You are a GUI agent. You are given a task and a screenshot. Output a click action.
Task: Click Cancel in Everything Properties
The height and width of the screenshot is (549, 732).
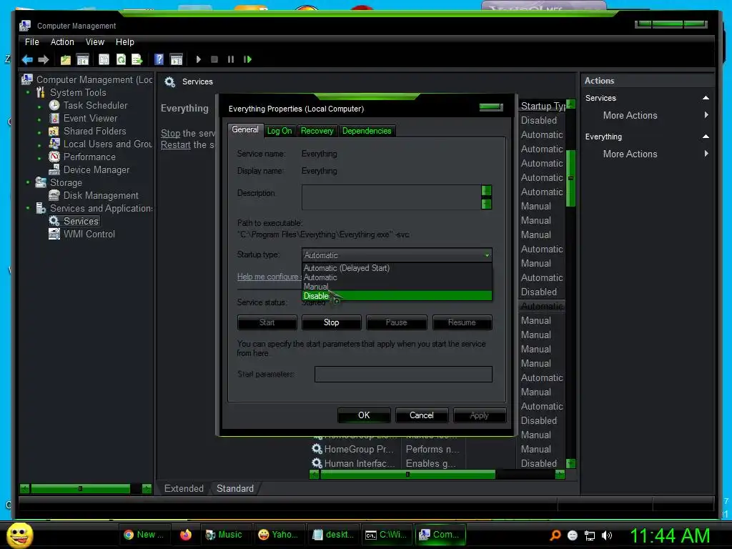point(422,415)
